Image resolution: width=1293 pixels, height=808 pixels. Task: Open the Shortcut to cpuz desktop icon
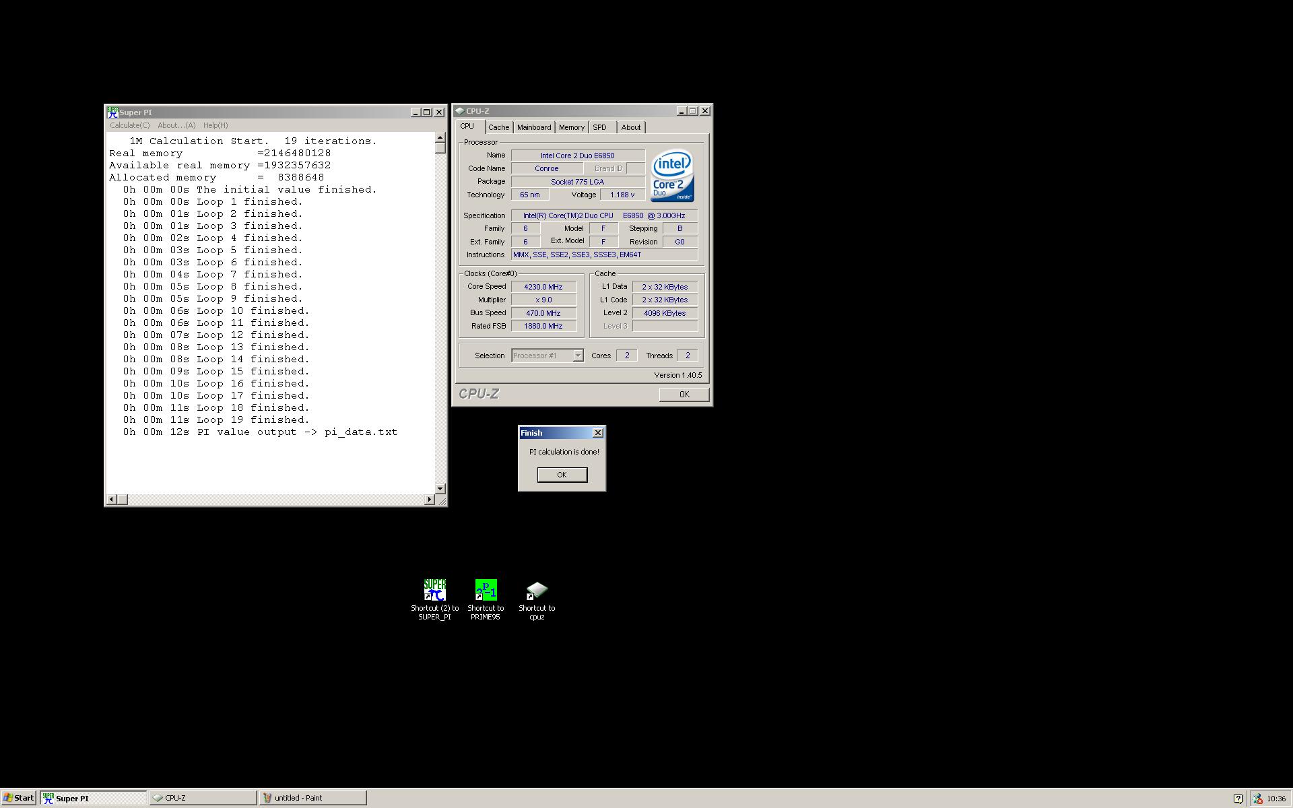coord(537,599)
